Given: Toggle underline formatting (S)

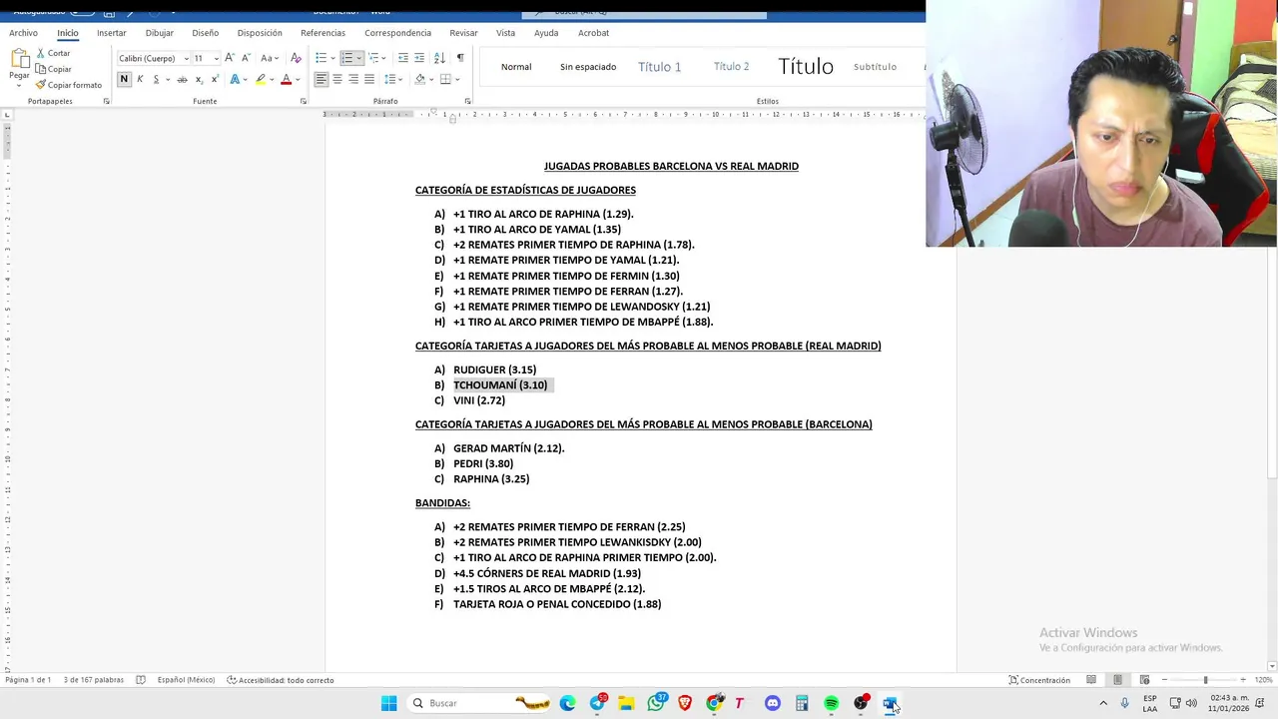Looking at the screenshot, I should pyautogui.click(x=156, y=79).
